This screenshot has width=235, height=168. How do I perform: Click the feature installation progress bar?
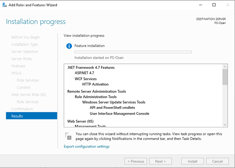click(133, 52)
